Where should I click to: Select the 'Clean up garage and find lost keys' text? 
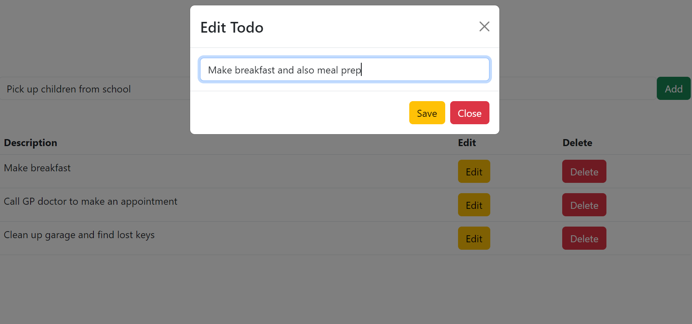[x=79, y=235]
